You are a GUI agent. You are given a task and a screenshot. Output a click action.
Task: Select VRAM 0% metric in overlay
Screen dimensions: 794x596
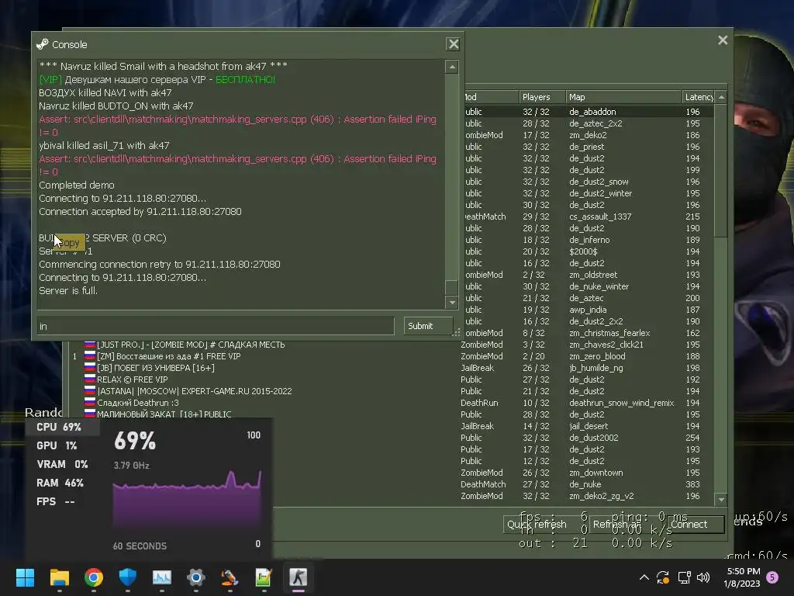(62, 464)
